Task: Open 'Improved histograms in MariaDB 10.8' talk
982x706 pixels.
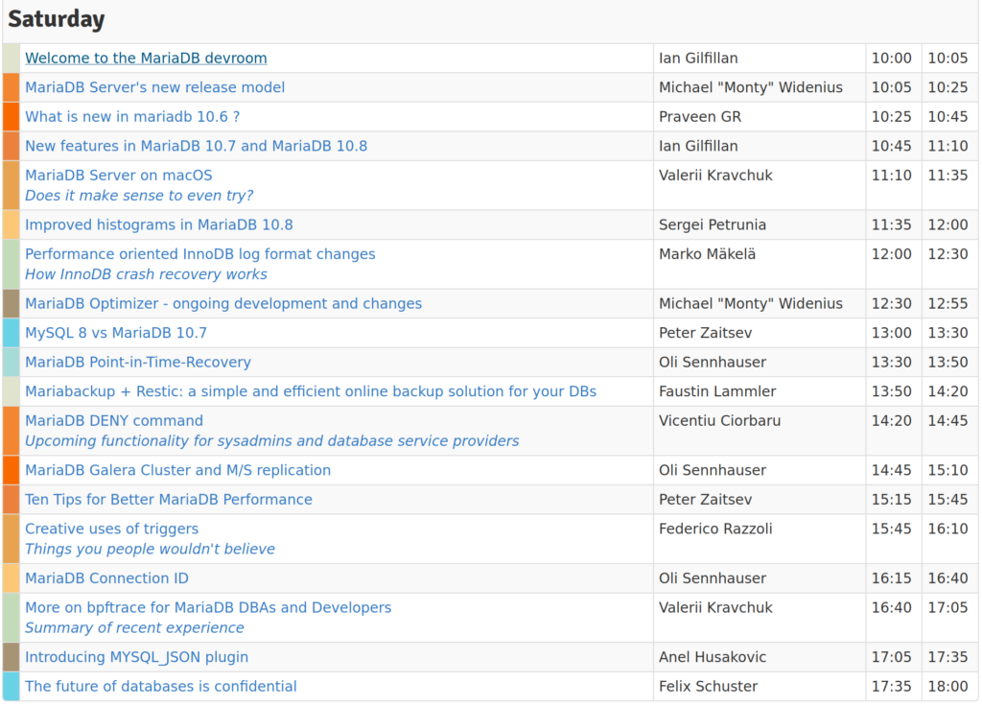Action: (159, 224)
